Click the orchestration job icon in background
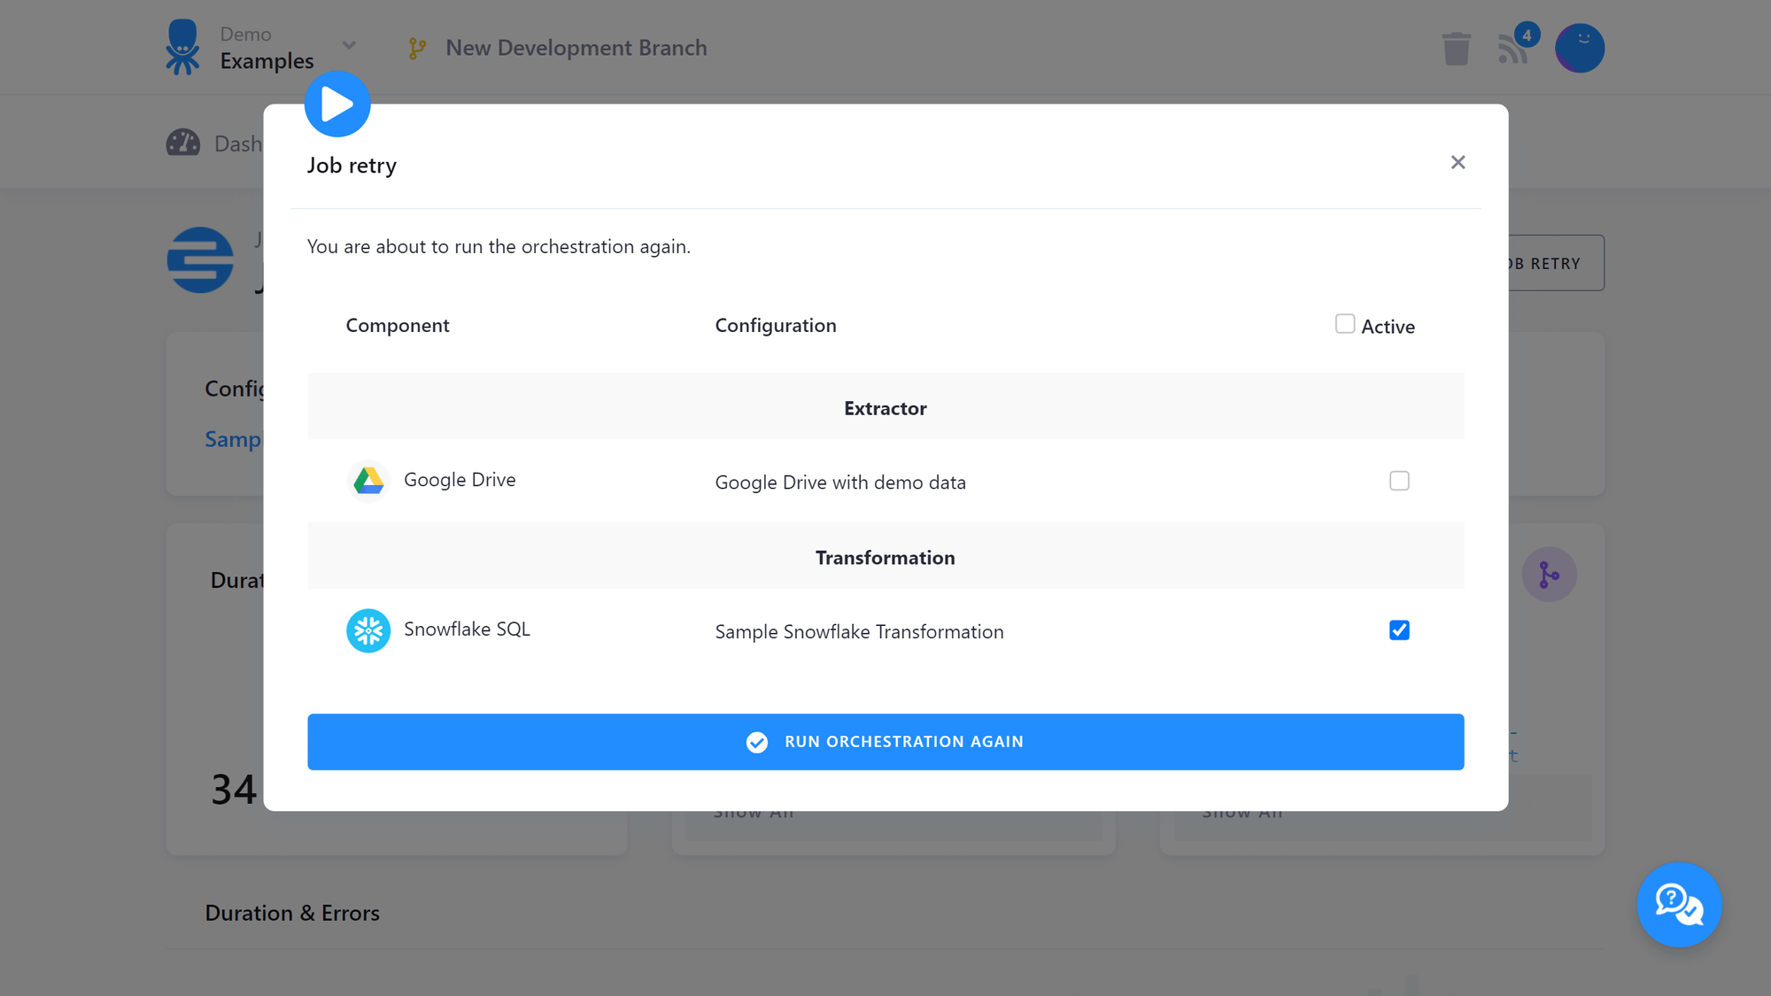This screenshot has height=996, width=1771. tap(200, 260)
